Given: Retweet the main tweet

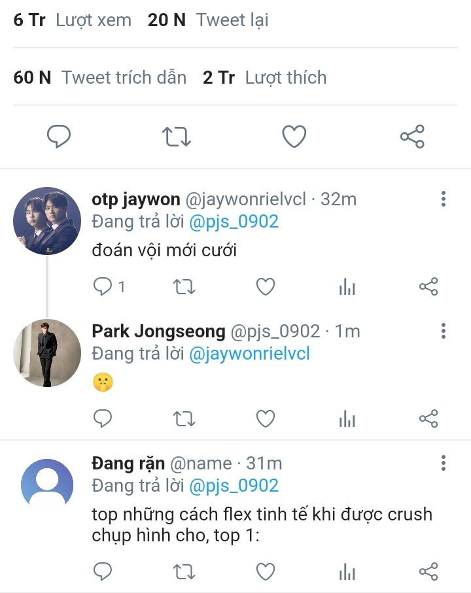Looking at the screenshot, I should pyautogui.click(x=176, y=137).
